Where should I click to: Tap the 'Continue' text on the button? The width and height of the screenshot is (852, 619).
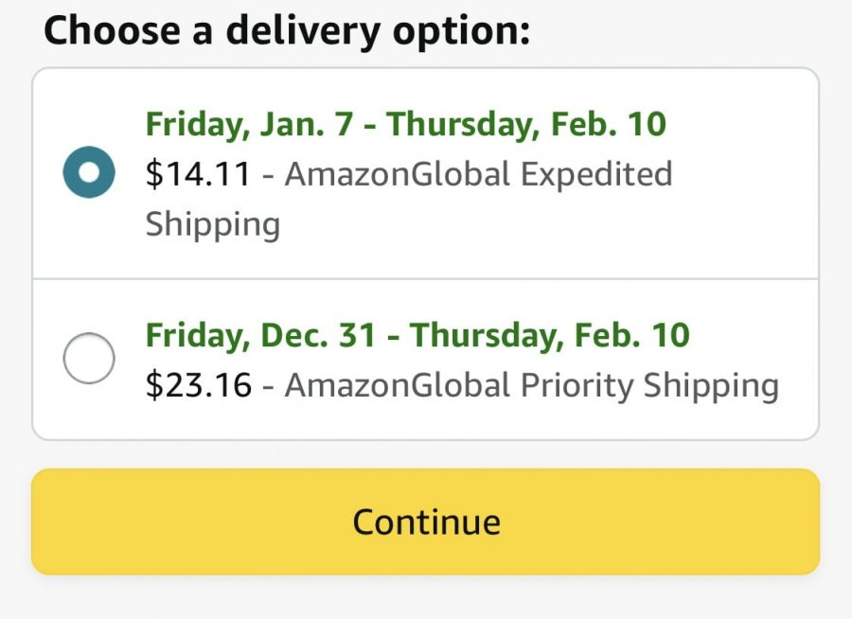[427, 522]
